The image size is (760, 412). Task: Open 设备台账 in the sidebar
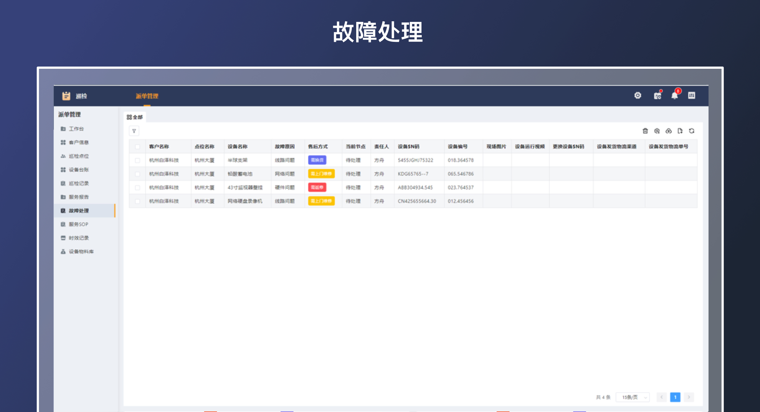pyautogui.click(x=79, y=170)
